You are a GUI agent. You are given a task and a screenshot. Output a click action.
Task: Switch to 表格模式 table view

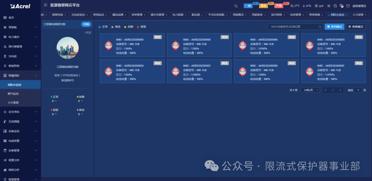[x=355, y=26]
